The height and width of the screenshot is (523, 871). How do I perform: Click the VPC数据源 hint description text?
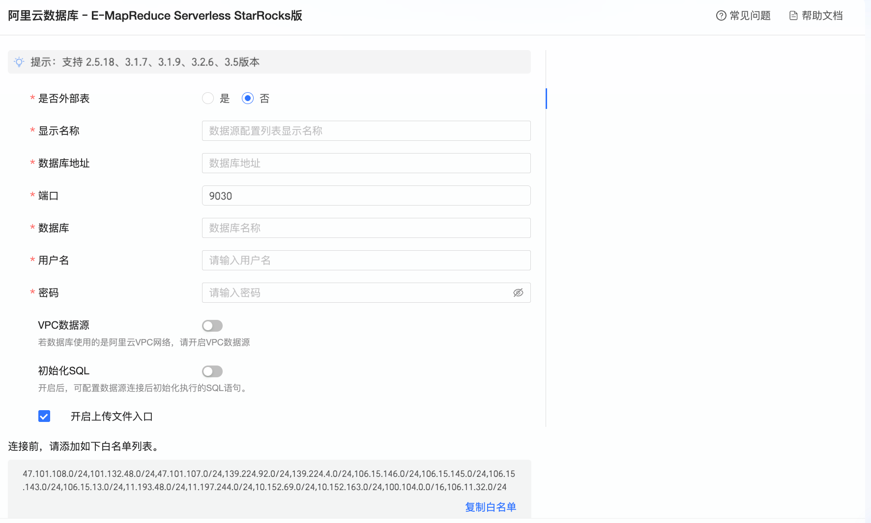coord(144,342)
